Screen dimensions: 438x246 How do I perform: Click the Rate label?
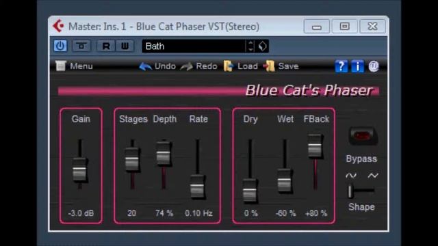pyautogui.click(x=198, y=119)
